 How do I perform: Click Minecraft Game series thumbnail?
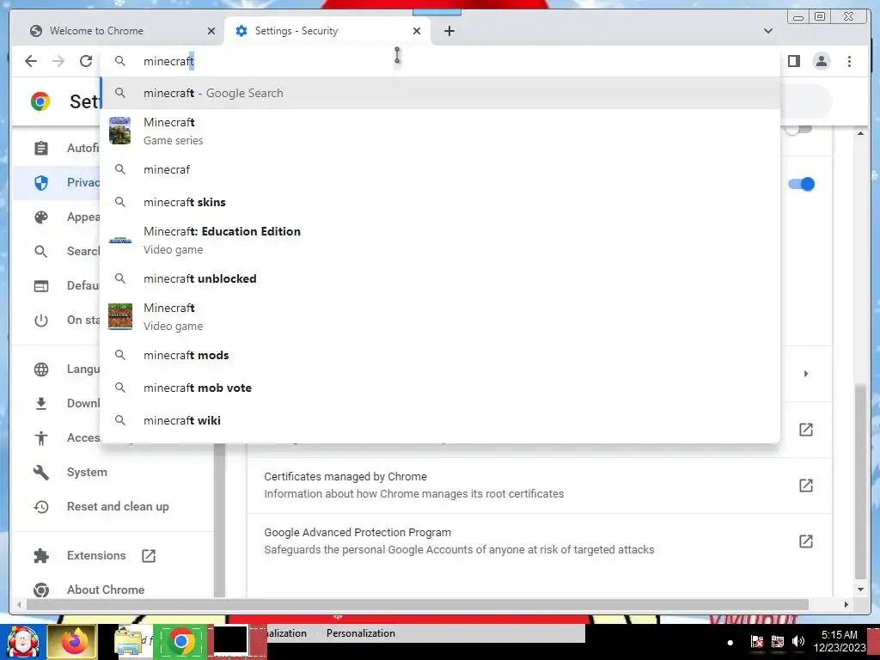click(x=120, y=131)
